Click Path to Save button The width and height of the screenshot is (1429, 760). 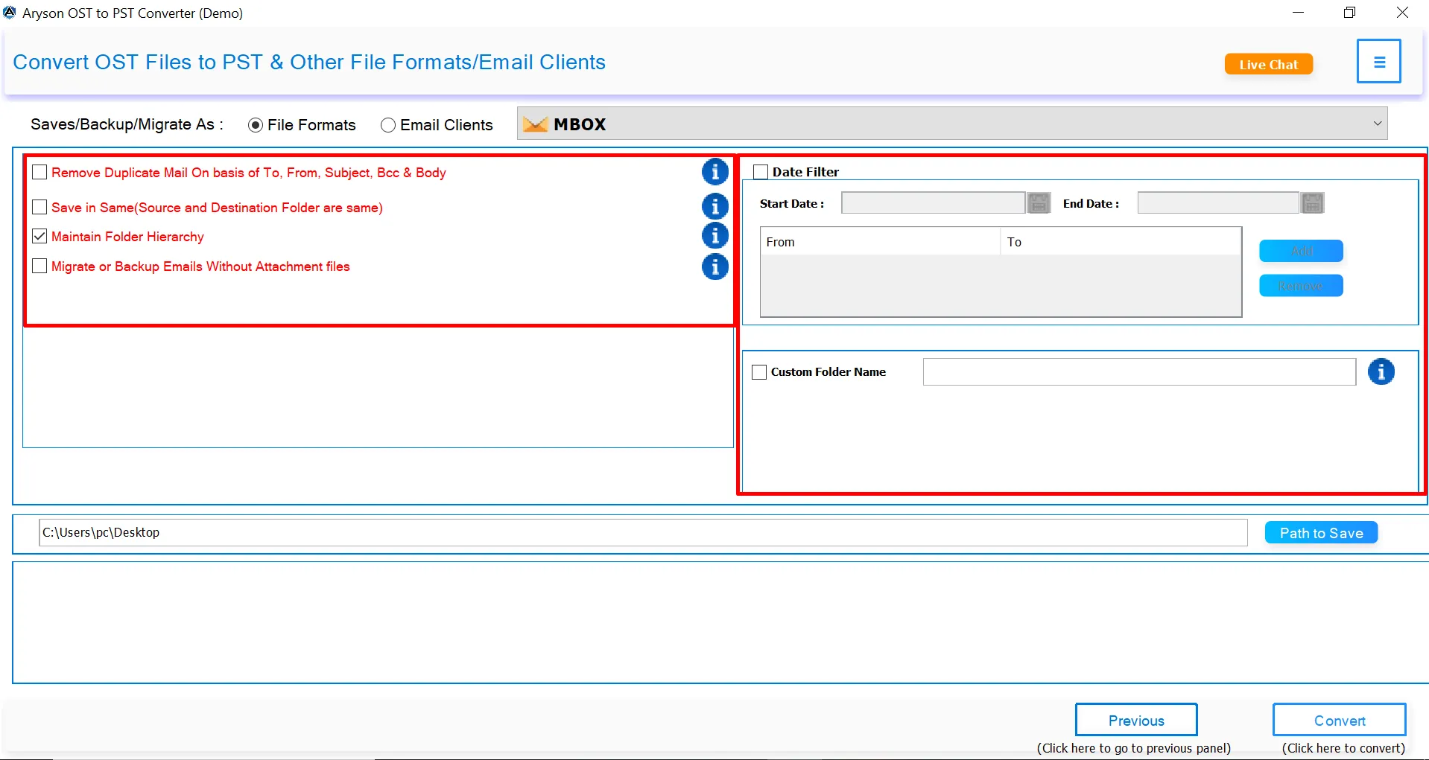(x=1321, y=533)
